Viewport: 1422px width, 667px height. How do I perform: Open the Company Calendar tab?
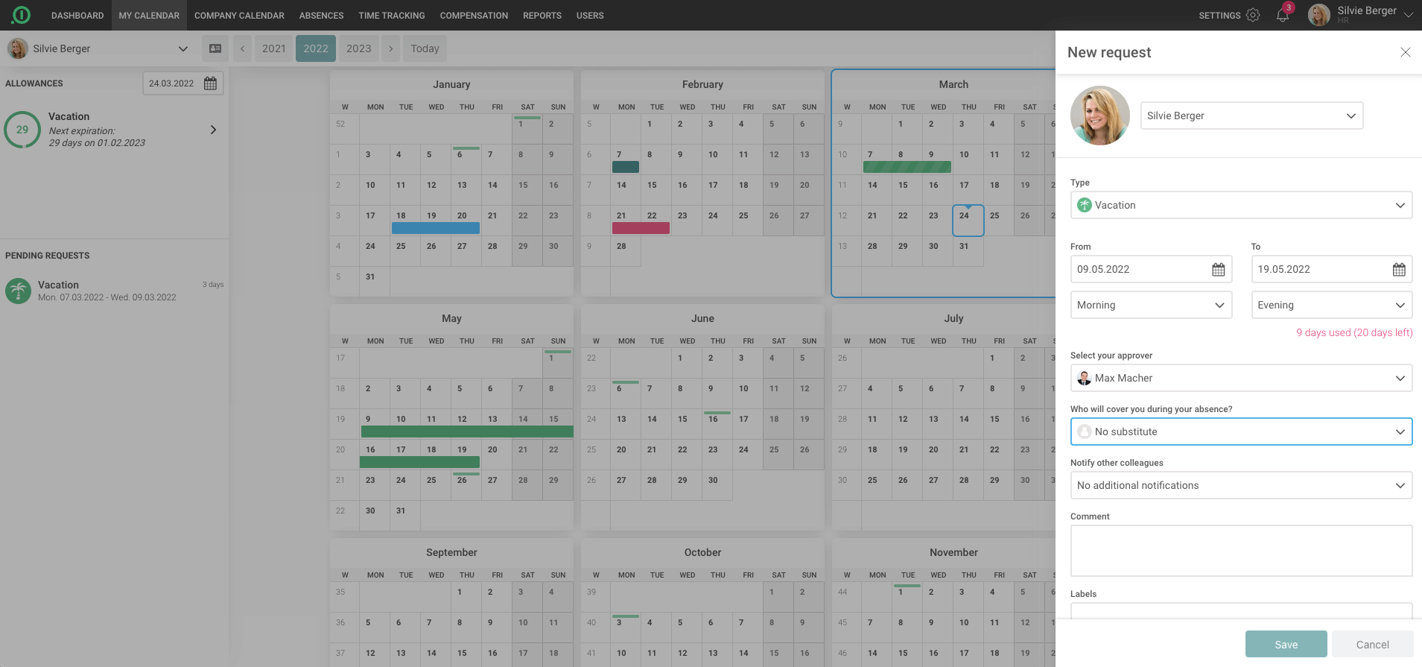239,16
